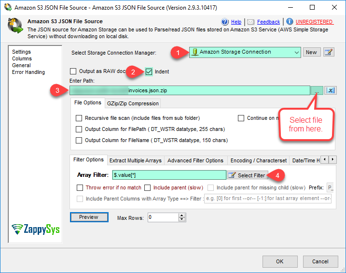This screenshot has height=273, width=346.
Task: Enable Throw error if no match
Action: click(x=80, y=188)
